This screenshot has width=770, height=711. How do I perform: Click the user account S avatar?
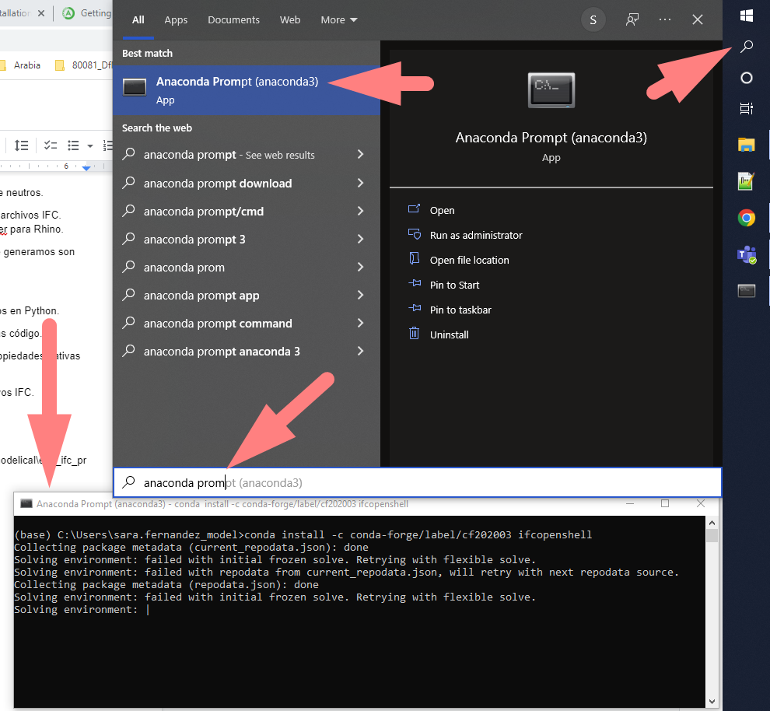(x=593, y=20)
